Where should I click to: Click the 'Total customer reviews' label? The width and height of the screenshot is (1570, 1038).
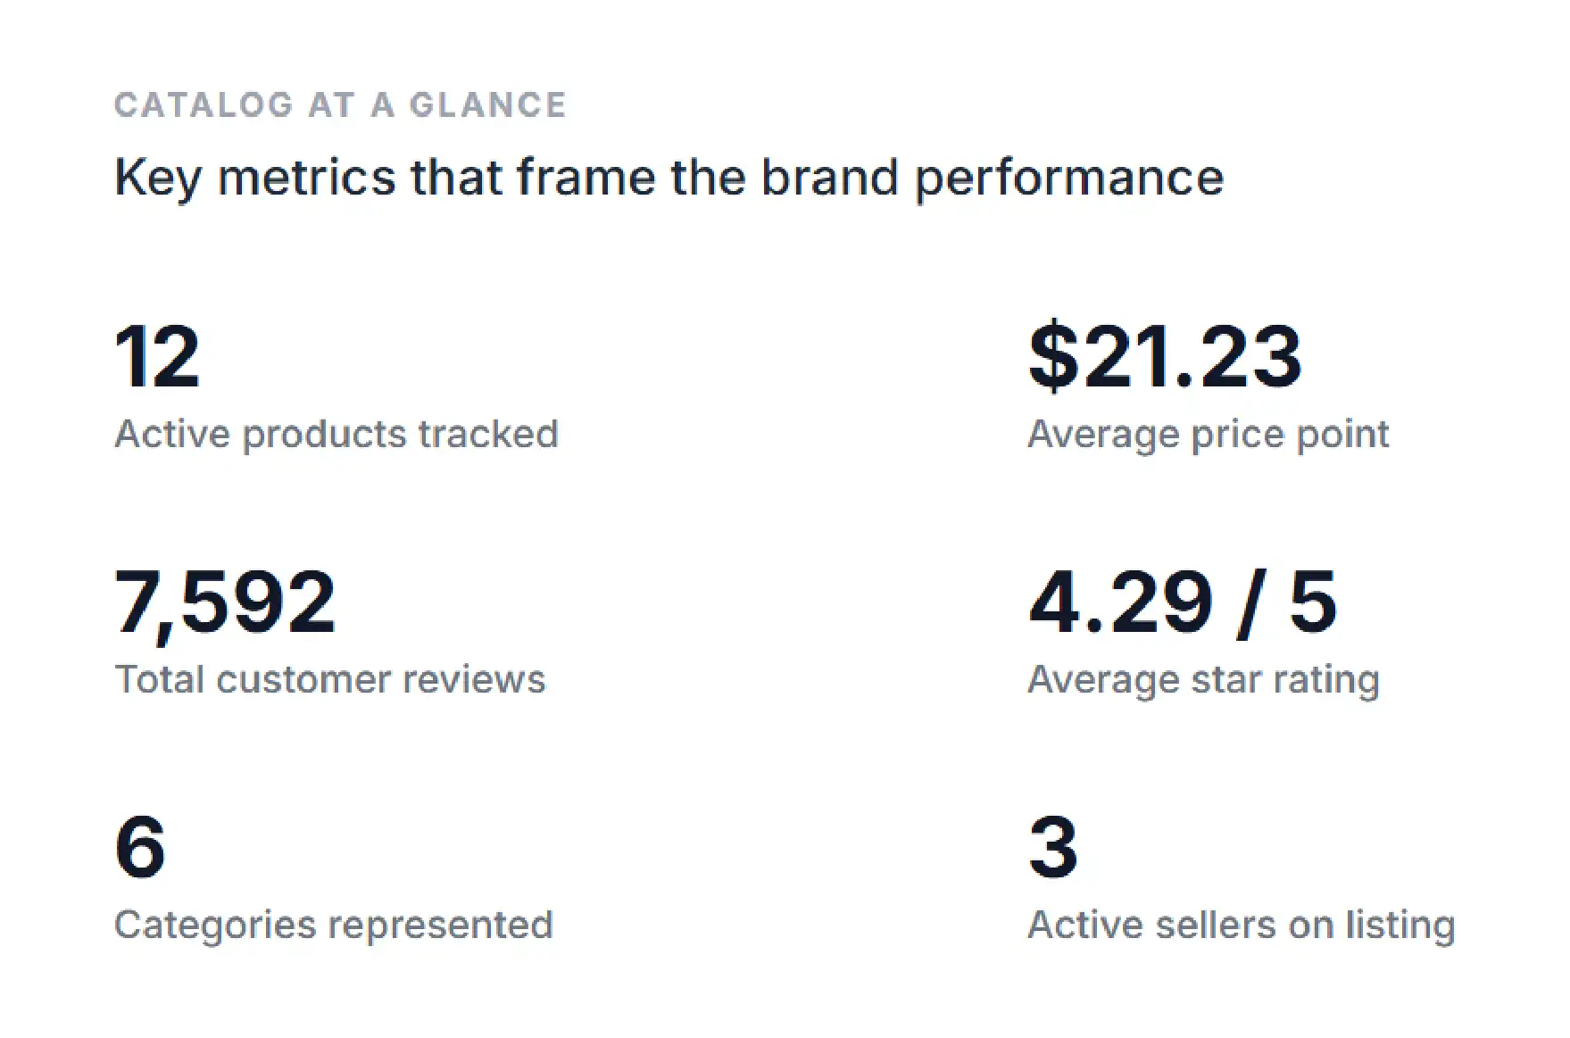tap(330, 679)
